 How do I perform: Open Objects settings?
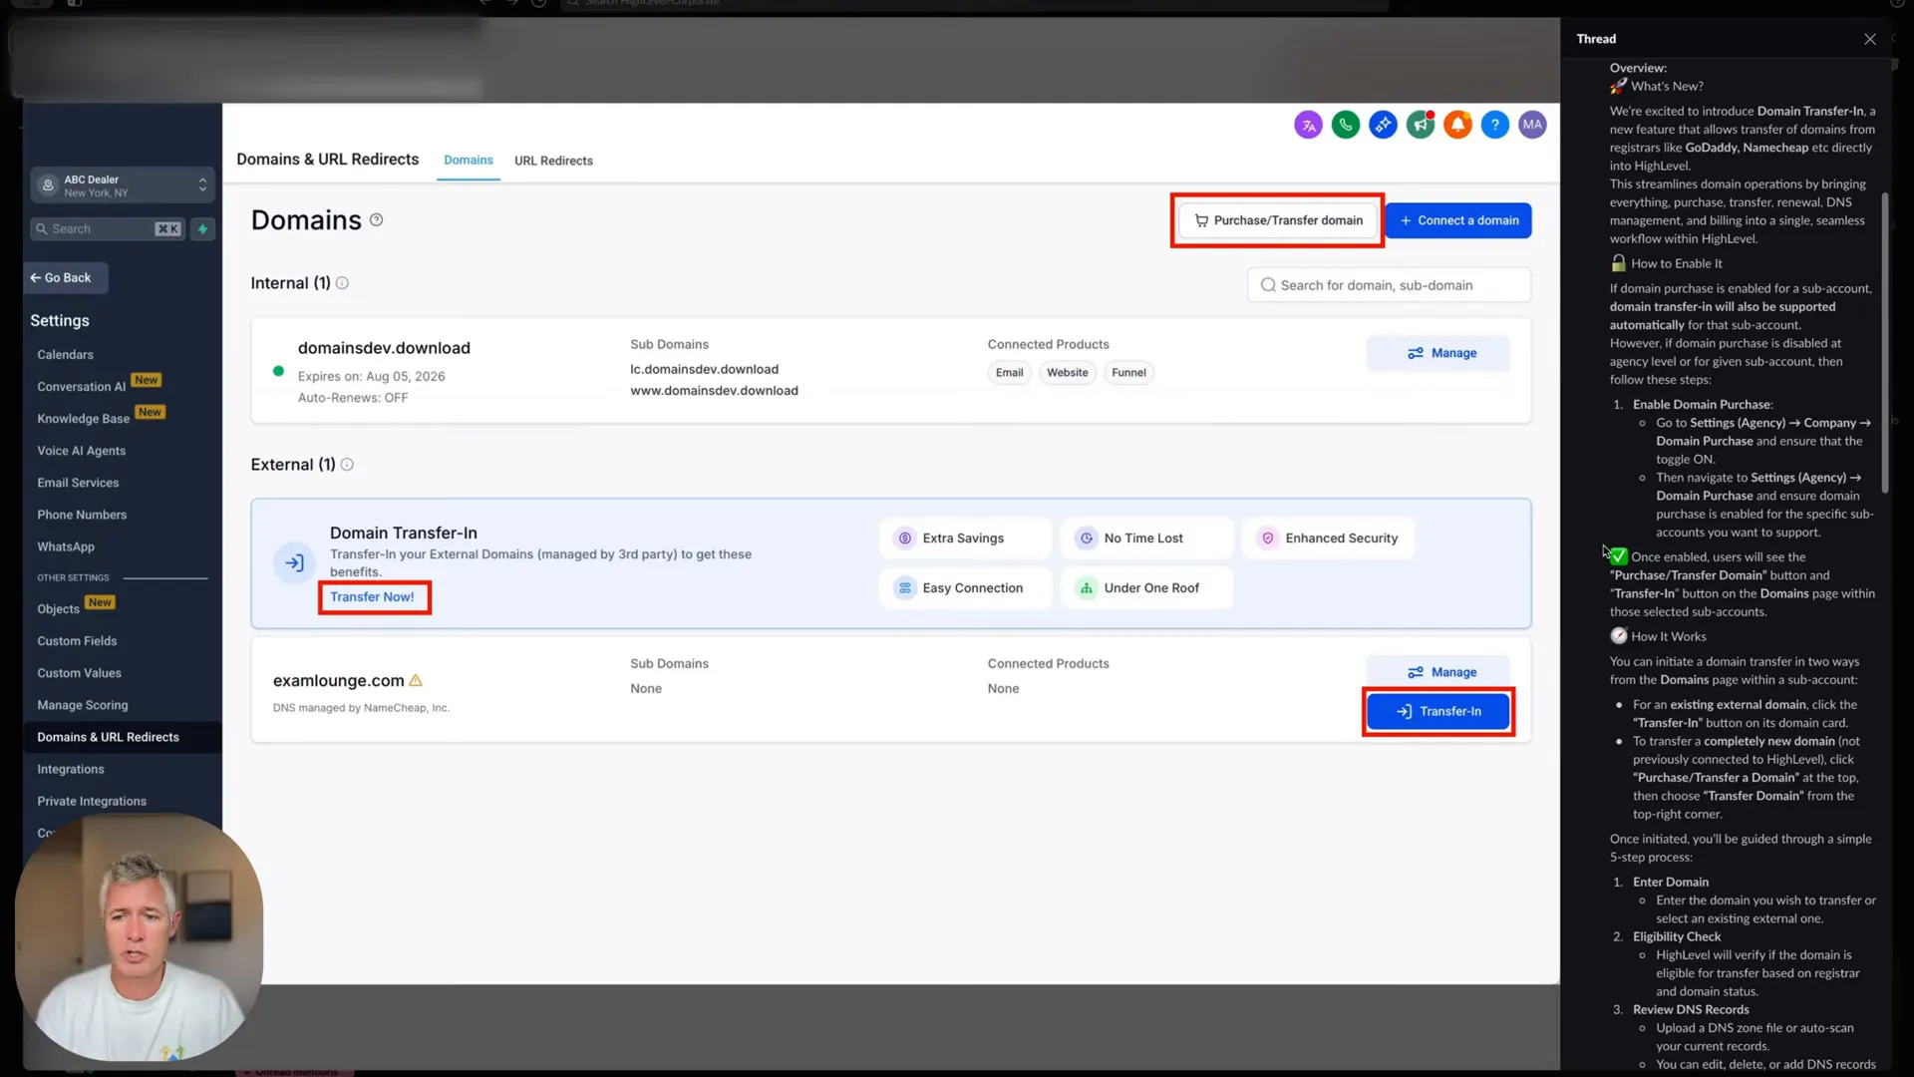58,609
